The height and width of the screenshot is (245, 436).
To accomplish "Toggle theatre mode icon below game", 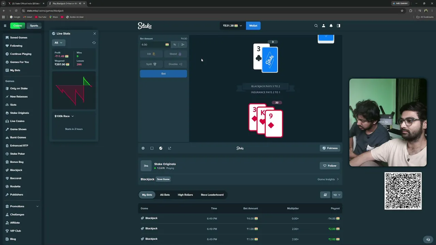I will tap(152, 148).
